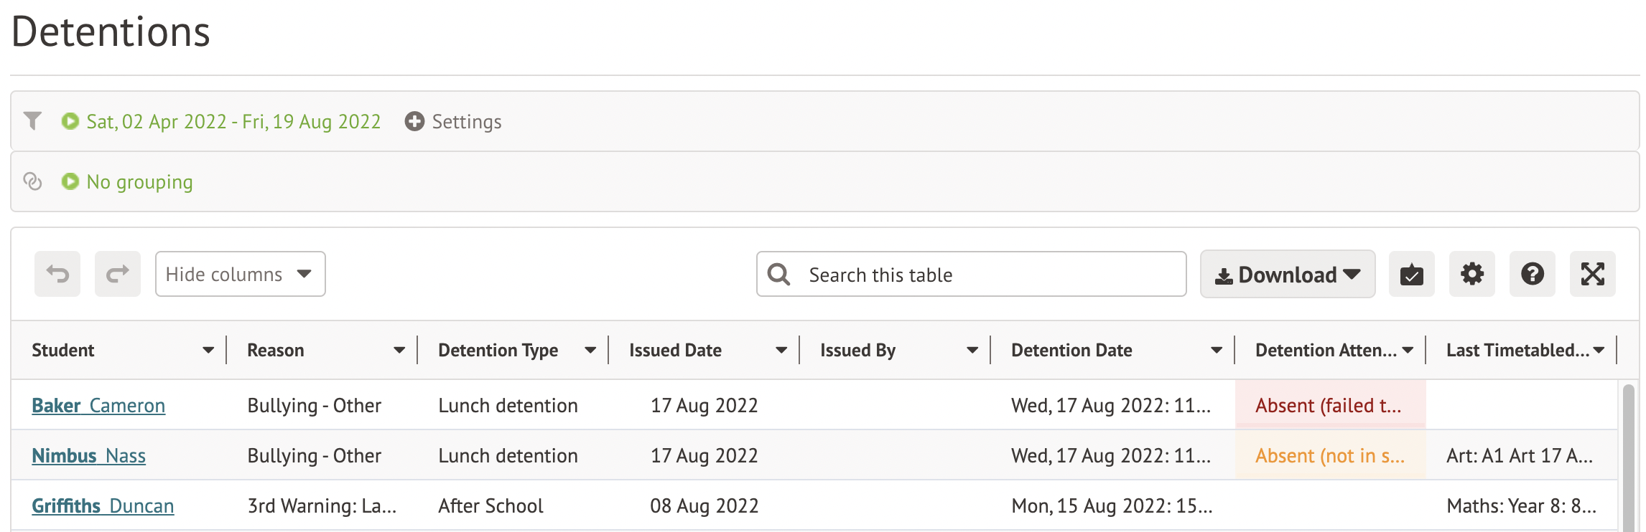Select the No grouping option
The width and height of the screenshot is (1646, 532).
click(x=139, y=182)
